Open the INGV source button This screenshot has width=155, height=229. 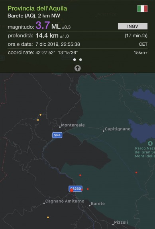click(x=133, y=26)
